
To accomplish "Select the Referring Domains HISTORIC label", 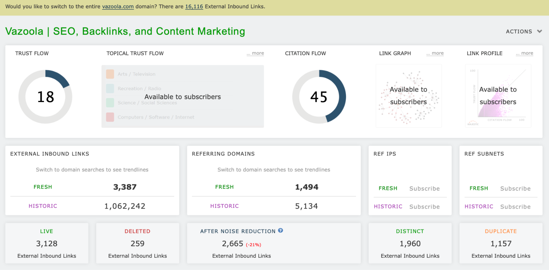I will click(224, 206).
